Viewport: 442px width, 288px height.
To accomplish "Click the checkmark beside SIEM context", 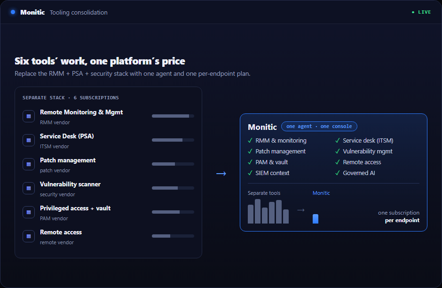I will coord(250,173).
